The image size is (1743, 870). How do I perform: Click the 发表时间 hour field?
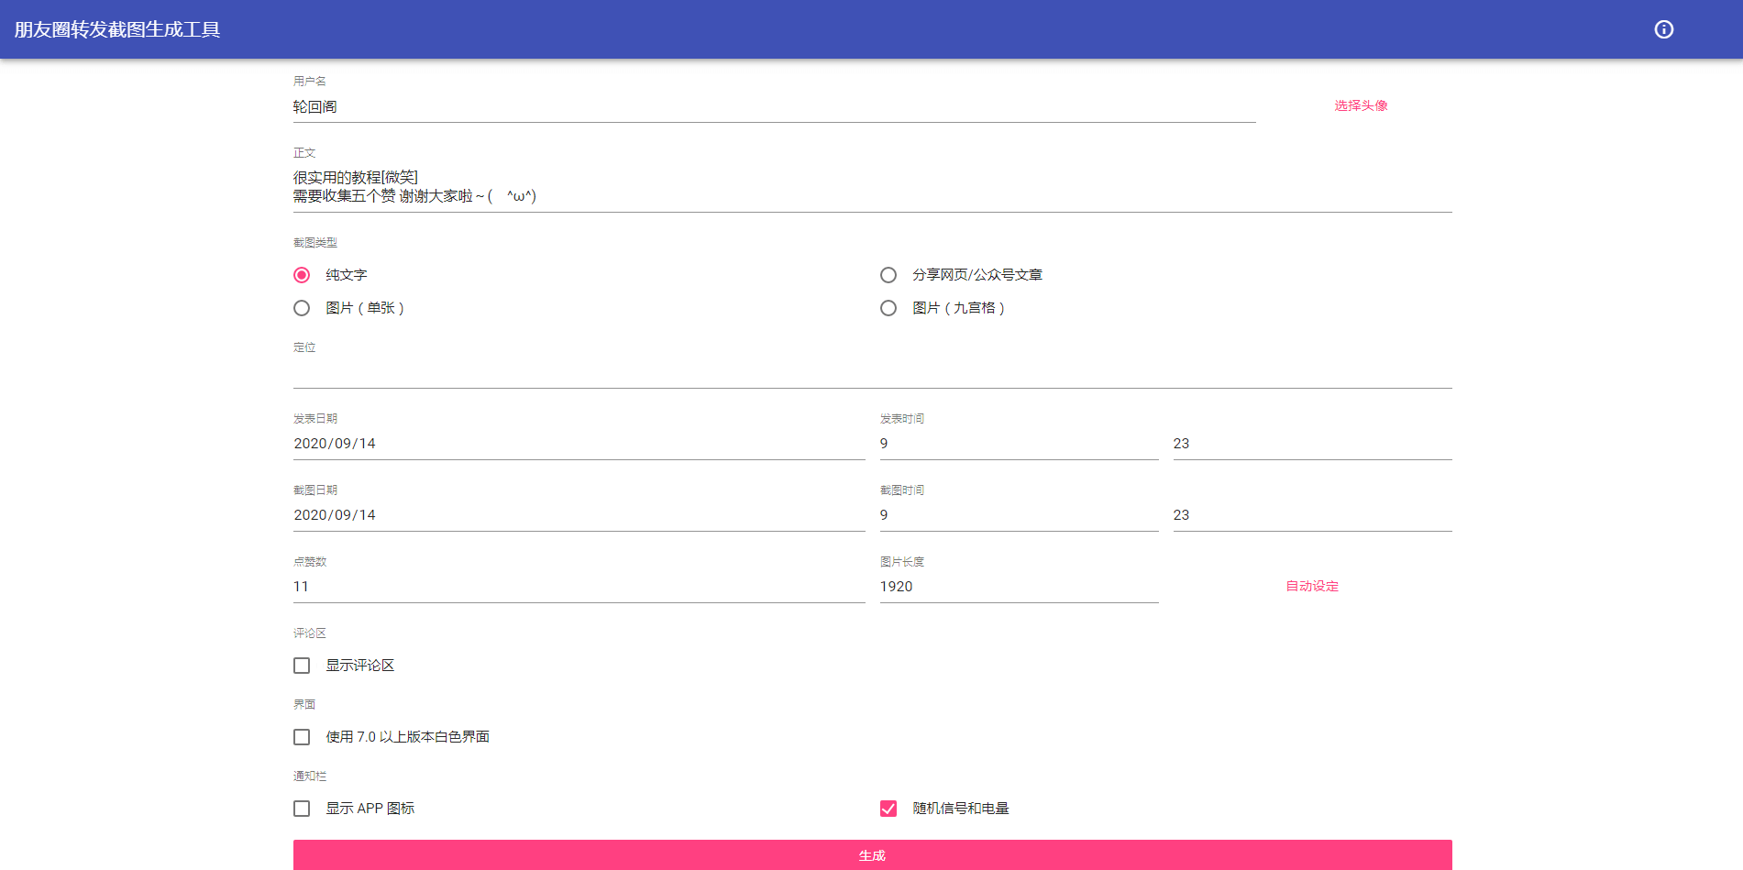point(1018,444)
